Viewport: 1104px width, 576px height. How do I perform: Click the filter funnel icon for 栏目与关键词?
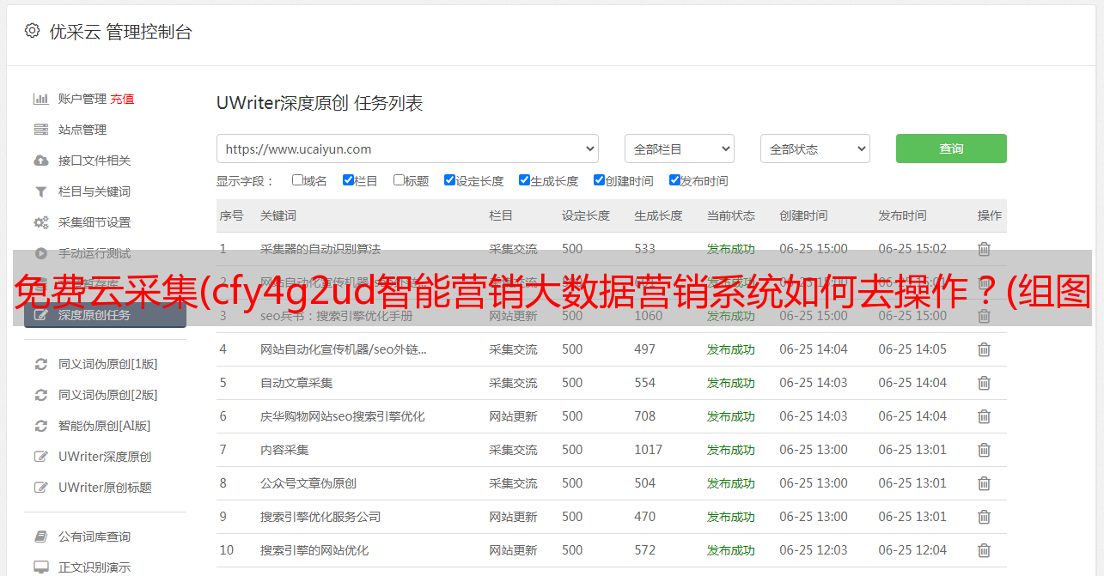(40, 191)
